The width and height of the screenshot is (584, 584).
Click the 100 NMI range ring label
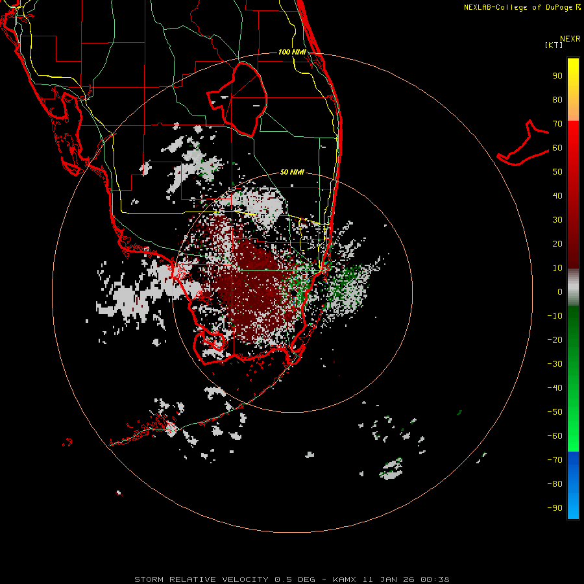pyautogui.click(x=292, y=52)
